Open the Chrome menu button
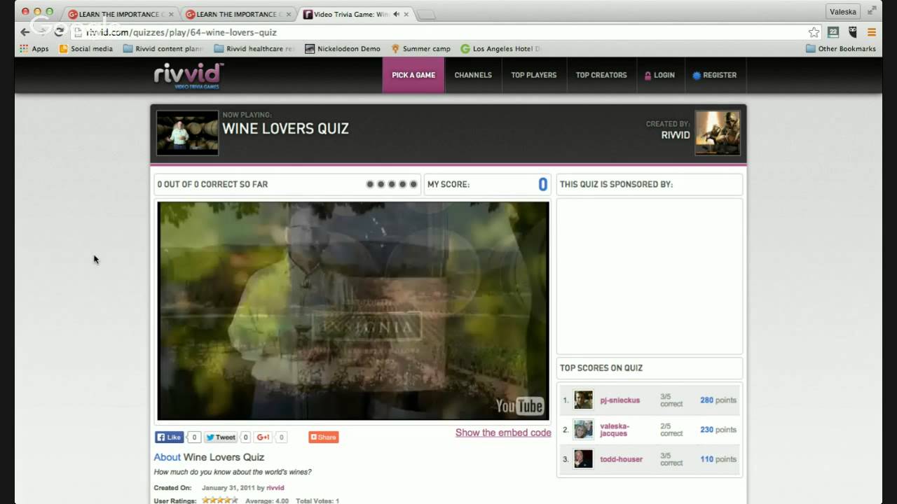897x504 pixels. [872, 32]
